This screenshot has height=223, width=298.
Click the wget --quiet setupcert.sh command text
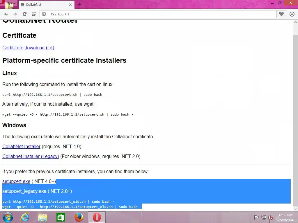(x=68, y=114)
